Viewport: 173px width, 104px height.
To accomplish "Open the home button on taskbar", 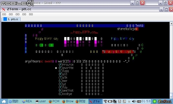I will pos(4,102).
